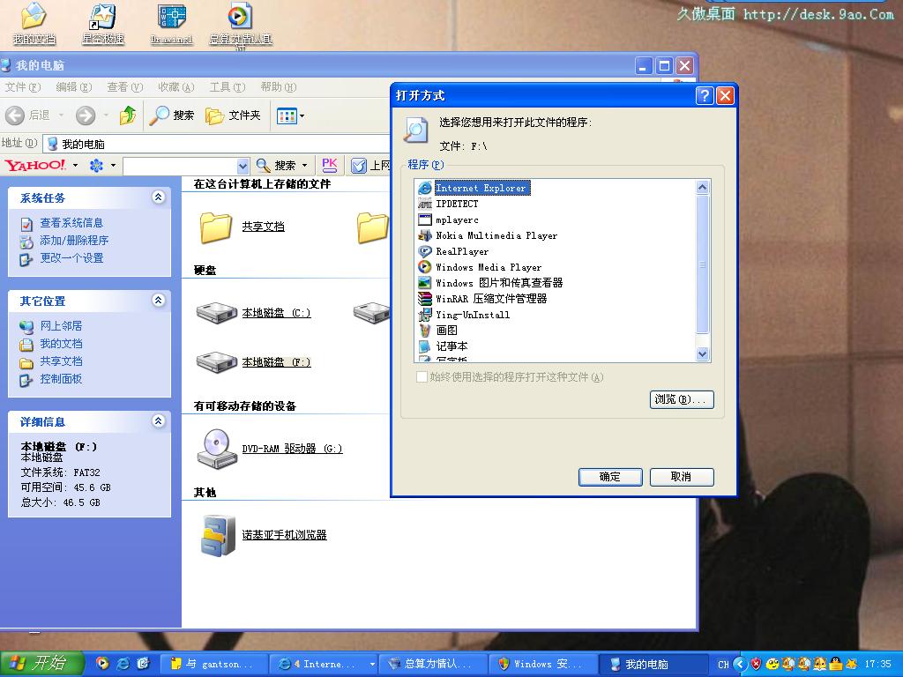Open the 查看(V) menu
This screenshot has width=903, height=677.
coord(125,87)
